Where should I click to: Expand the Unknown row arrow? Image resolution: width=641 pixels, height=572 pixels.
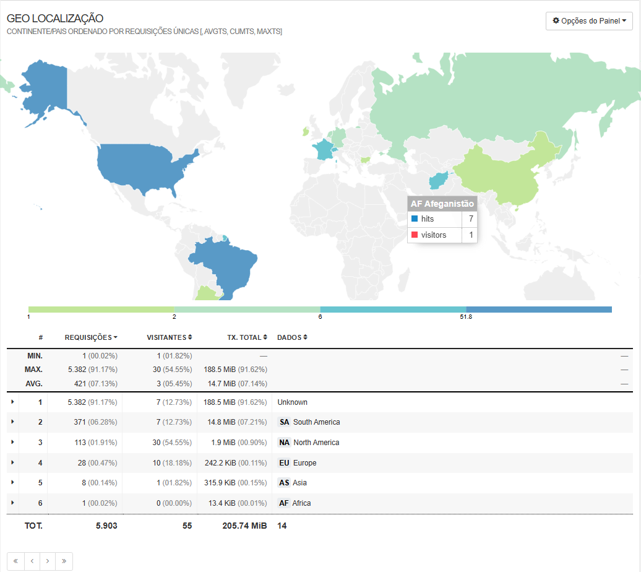[x=13, y=402]
